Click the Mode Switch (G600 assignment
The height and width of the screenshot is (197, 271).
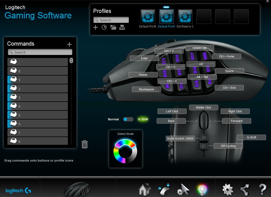180,138
